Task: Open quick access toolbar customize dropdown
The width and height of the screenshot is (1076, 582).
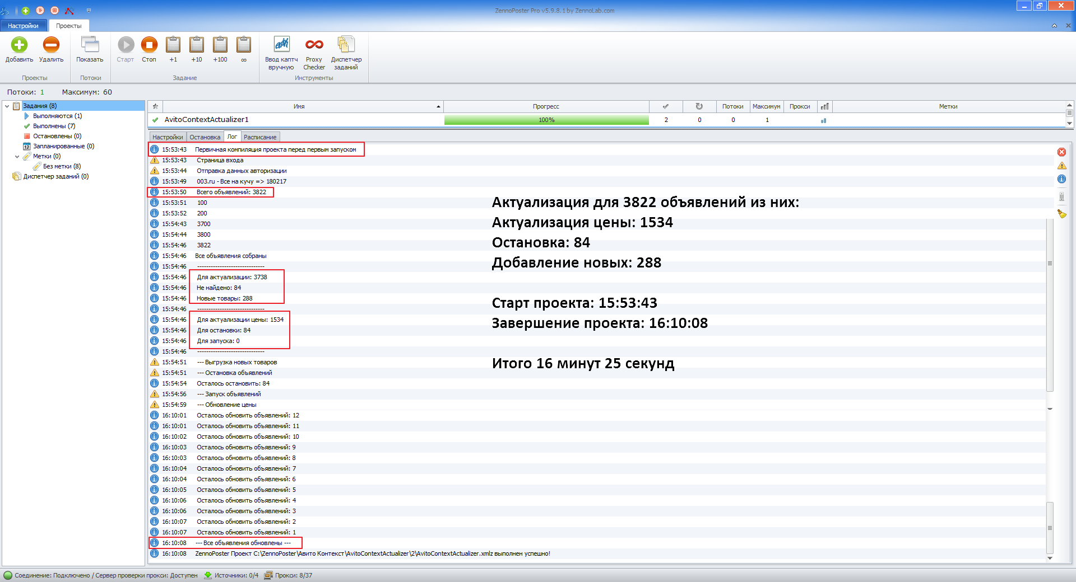Action: [89, 11]
